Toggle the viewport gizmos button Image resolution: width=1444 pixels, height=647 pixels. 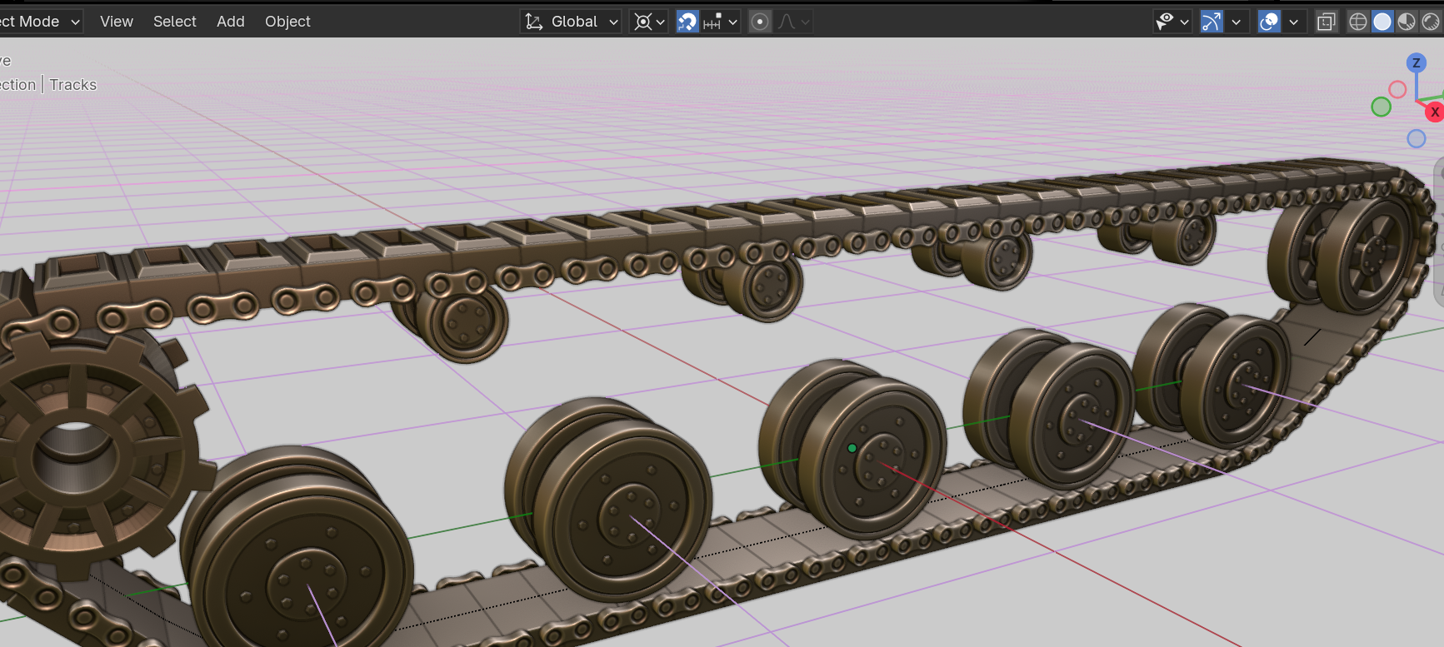point(1212,22)
